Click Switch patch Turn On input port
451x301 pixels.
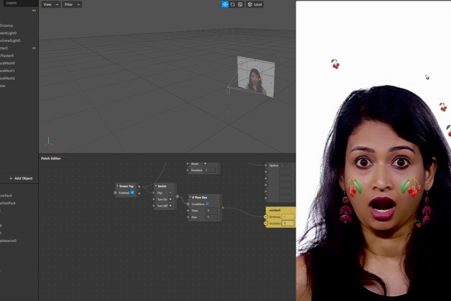coord(153,199)
